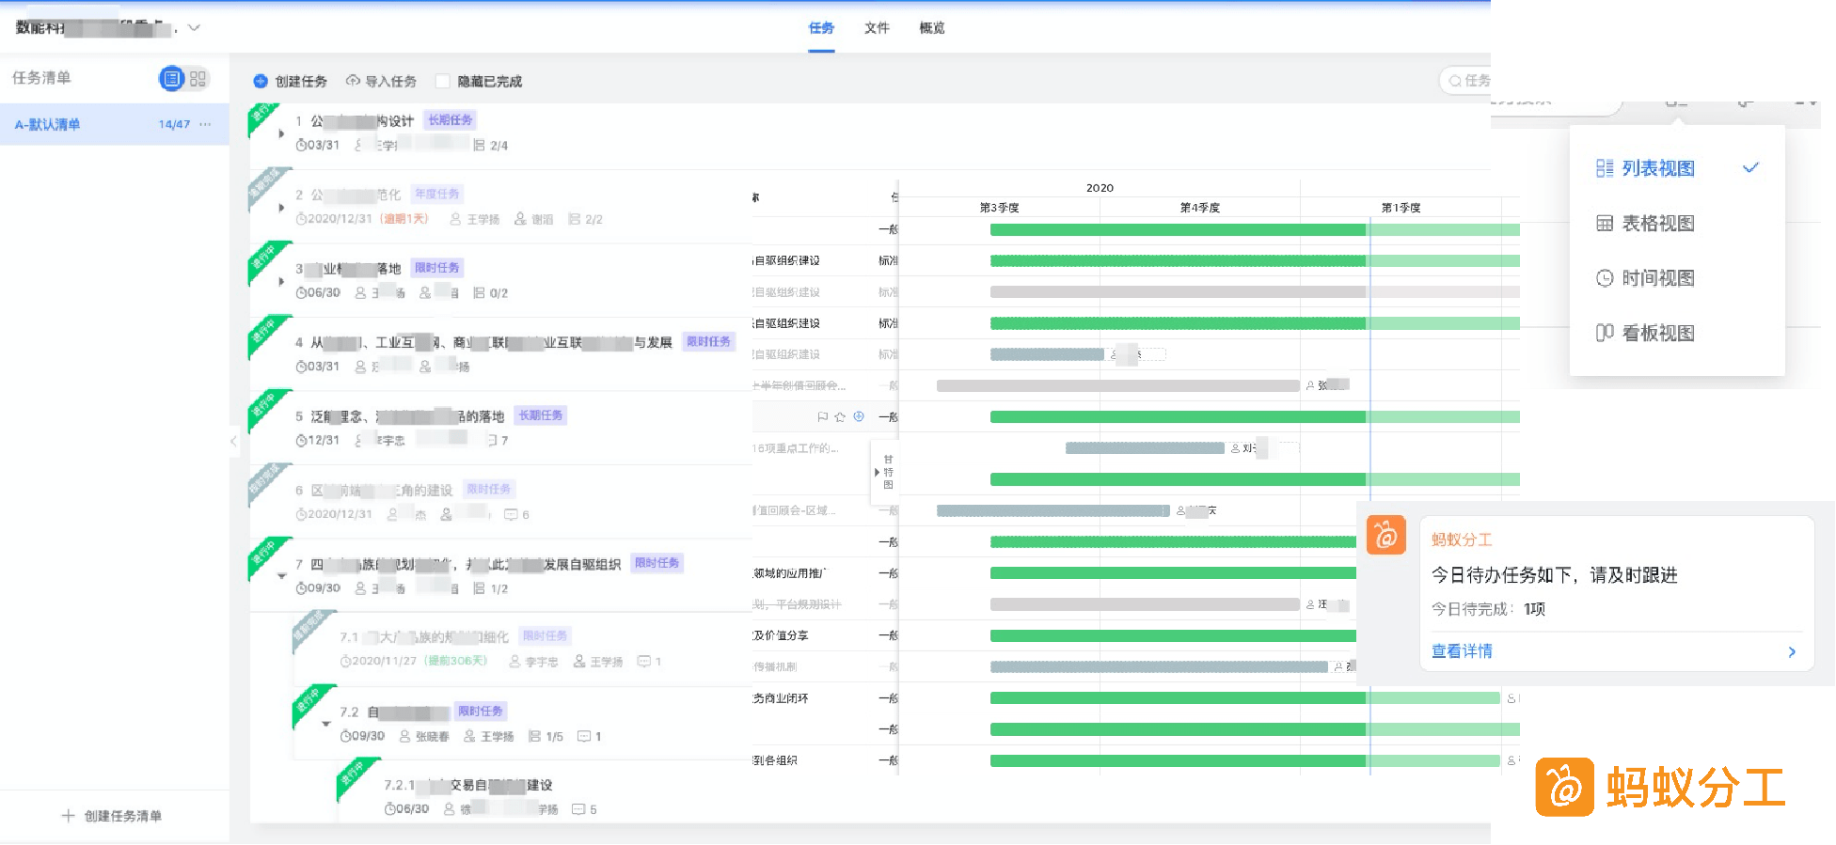Click the star icon in the Gantt row

tap(840, 416)
